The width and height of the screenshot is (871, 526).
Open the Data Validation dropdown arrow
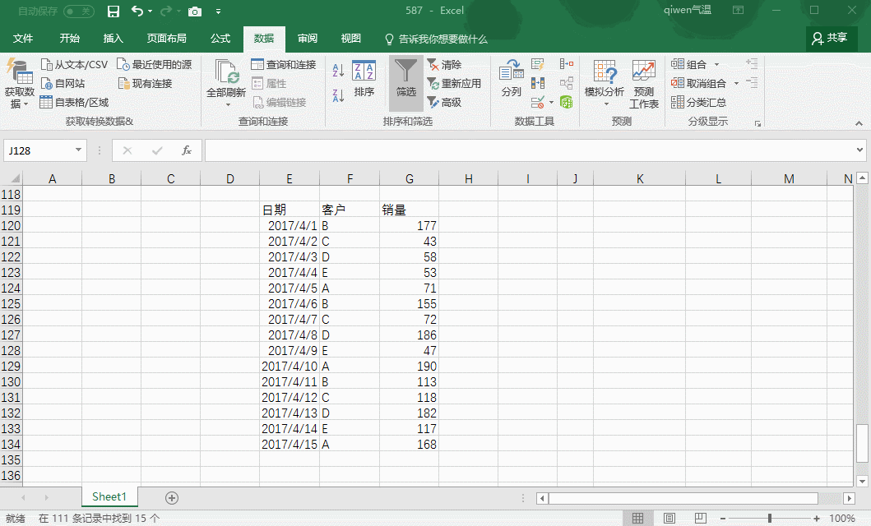coord(551,102)
